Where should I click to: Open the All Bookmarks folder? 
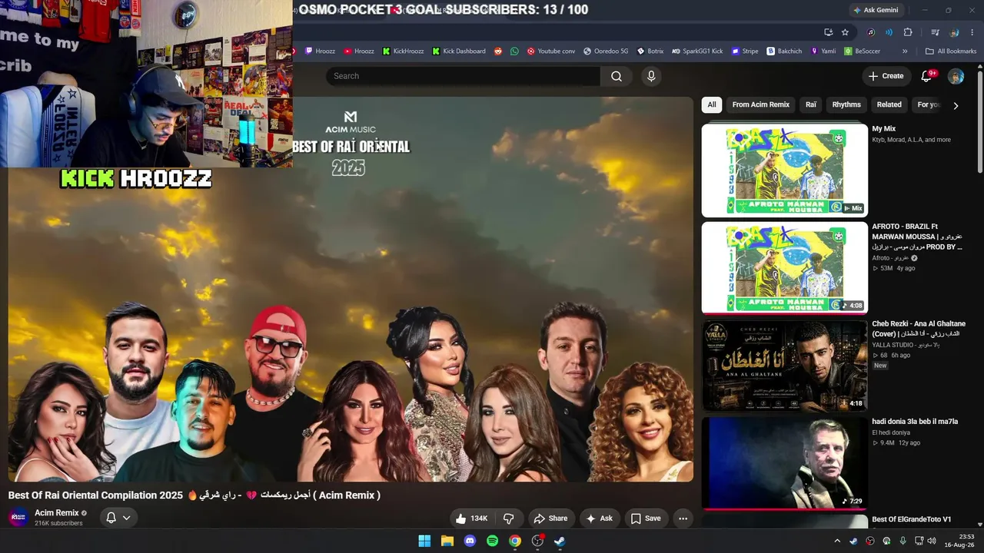coord(951,51)
